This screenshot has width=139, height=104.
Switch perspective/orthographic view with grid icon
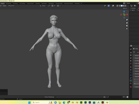coord(127,29)
